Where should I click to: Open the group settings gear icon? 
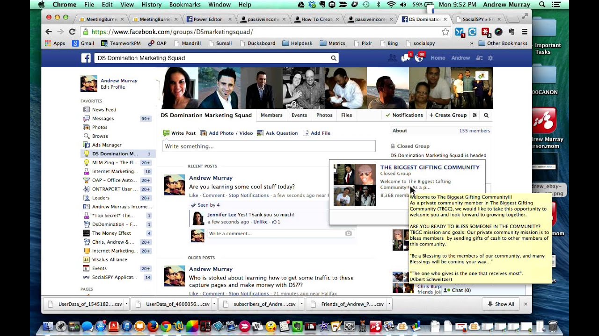pyautogui.click(x=475, y=115)
